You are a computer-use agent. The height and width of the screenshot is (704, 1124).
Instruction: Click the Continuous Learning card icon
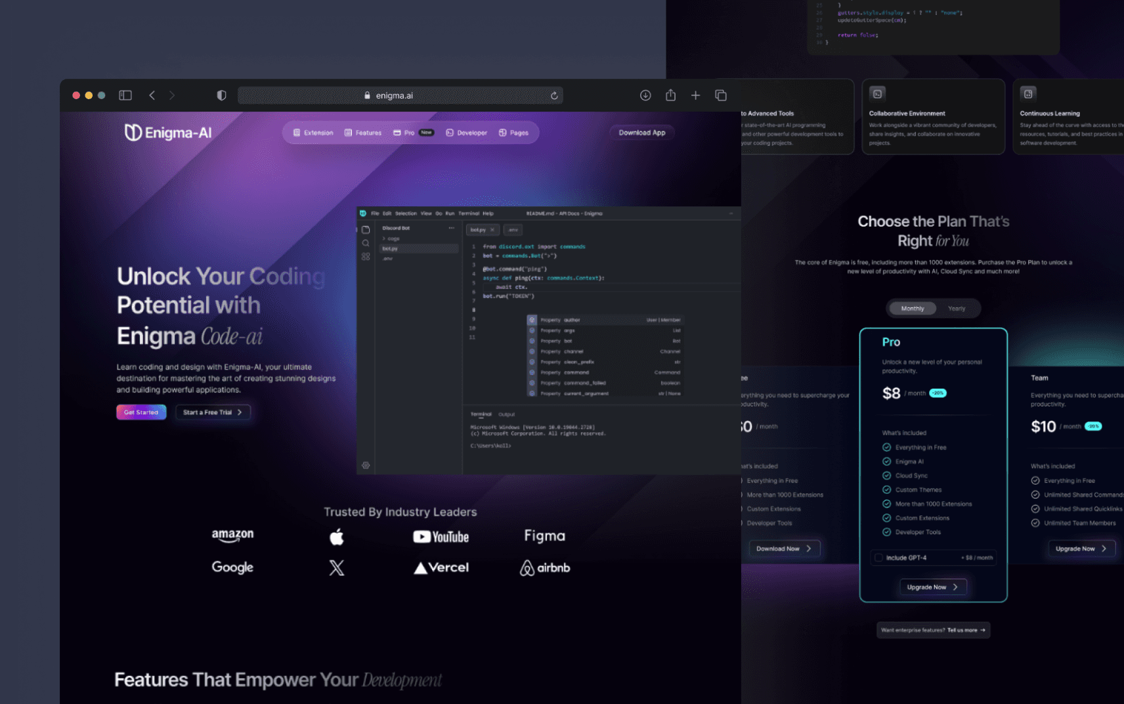tap(1028, 94)
